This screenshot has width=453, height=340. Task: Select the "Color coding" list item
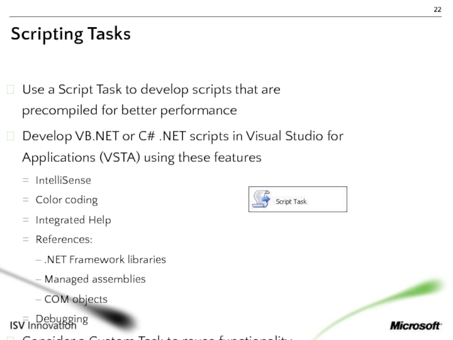(66, 200)
